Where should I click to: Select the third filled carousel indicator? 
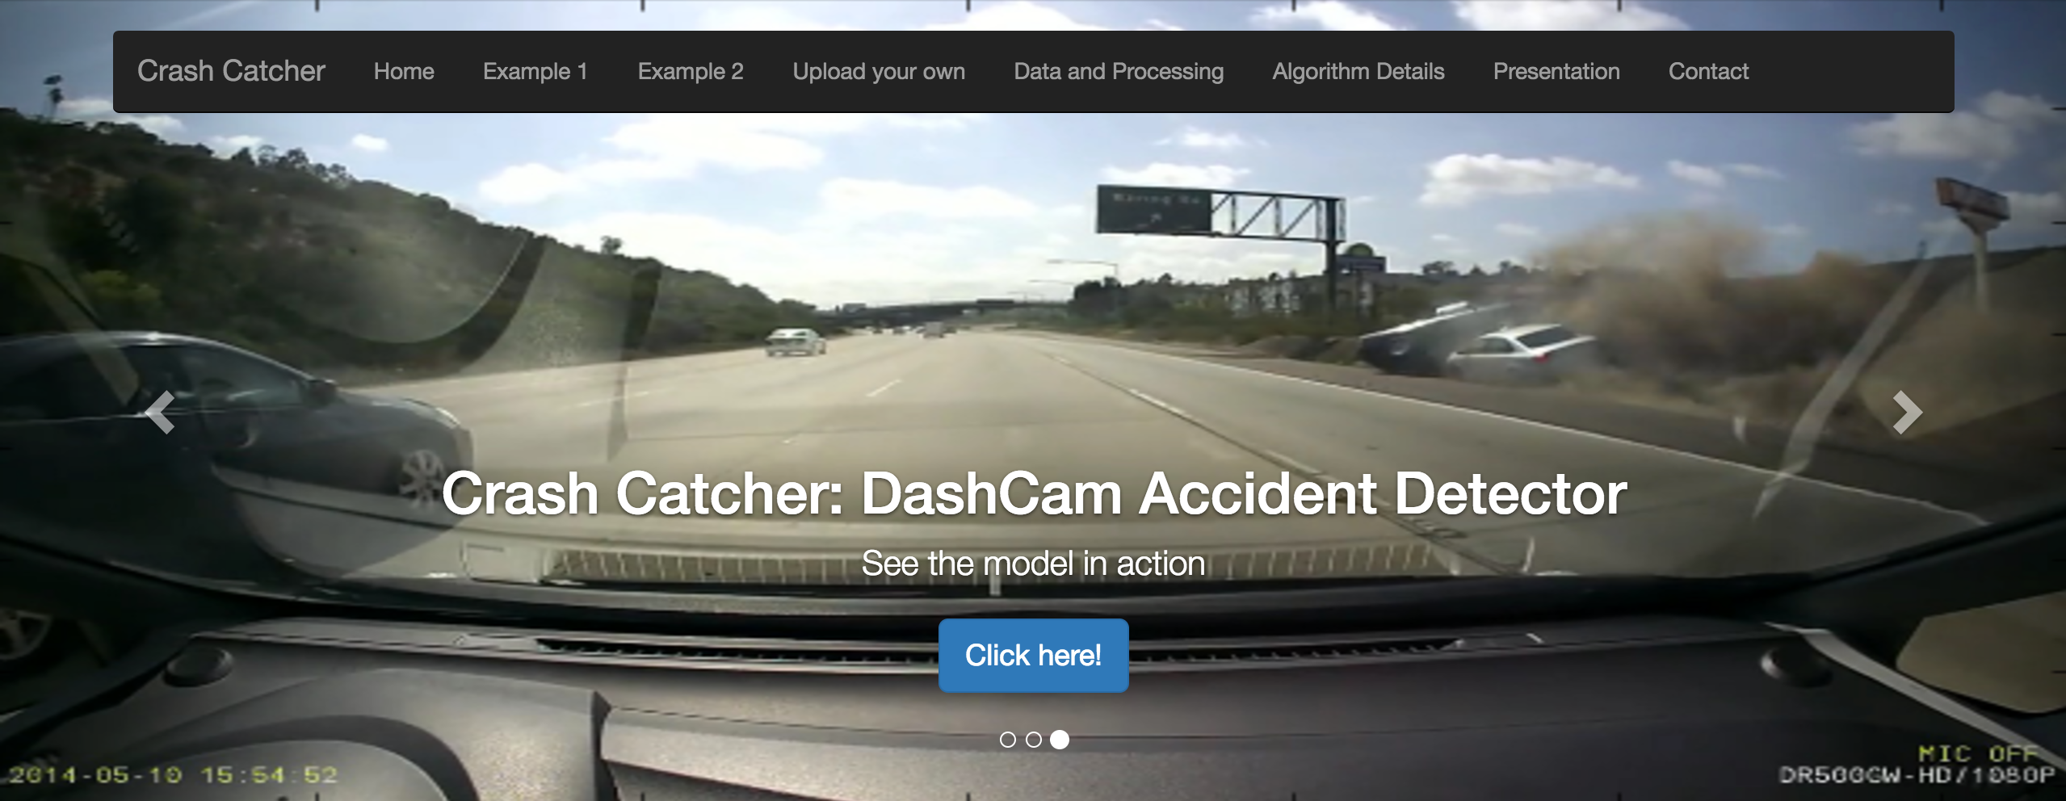click(1060, 740)
